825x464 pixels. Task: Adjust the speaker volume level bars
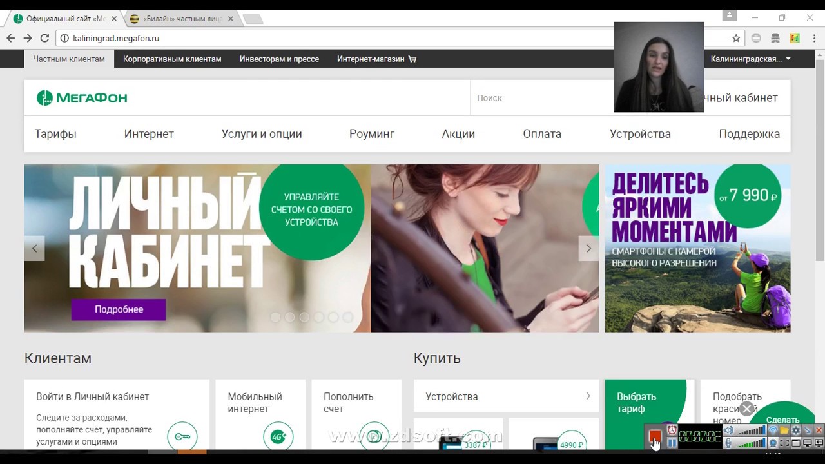click(751, 430)
